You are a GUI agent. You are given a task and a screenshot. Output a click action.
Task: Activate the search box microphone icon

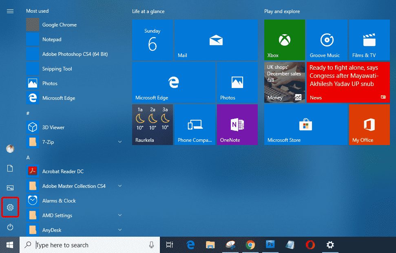click(x=152, y=245)
